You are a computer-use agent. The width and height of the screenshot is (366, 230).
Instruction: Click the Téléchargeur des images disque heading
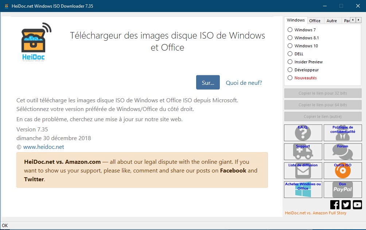click(168, 41)
